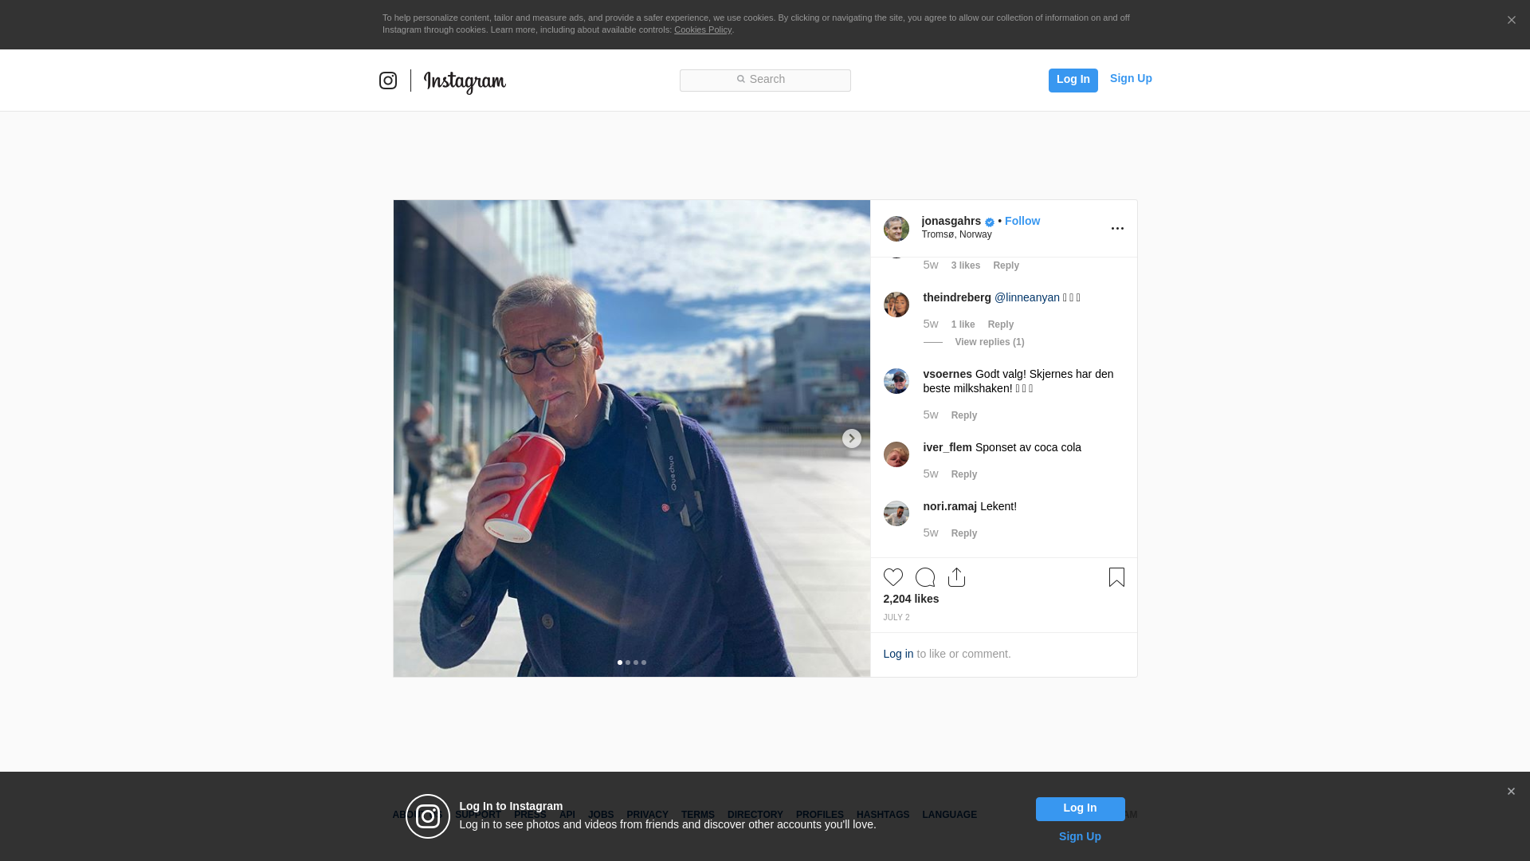The height and width of the screenshot is (861, 1530).
Task: Open the PRIVACY footer link
Action: coord(647,815)
